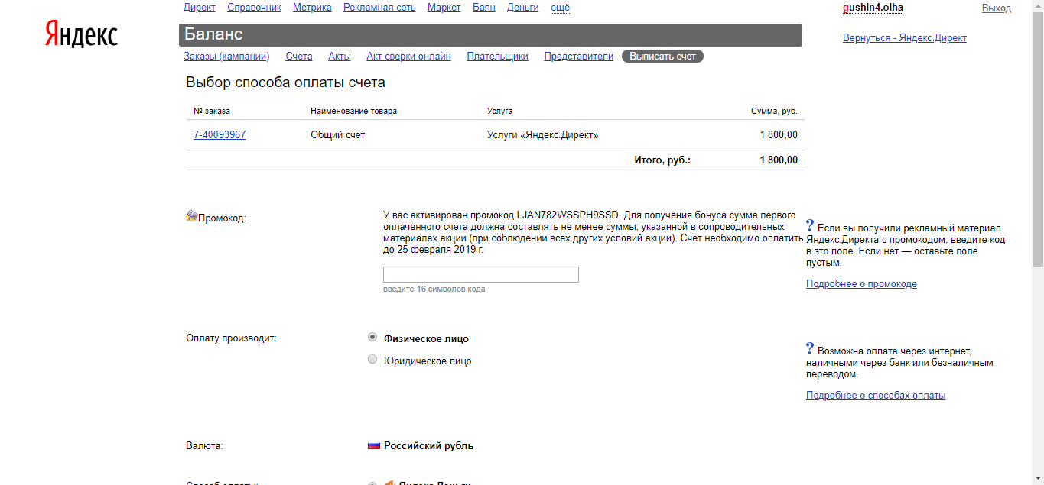Open the Маркет service link
The height and width of the screenshot is (485, 1044).
pyautogui.click(x=444, y=8)
